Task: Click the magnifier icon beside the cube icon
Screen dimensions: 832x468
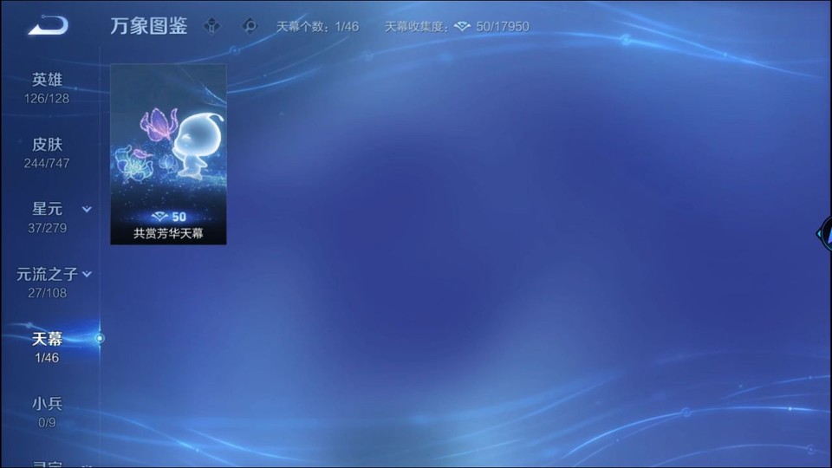Action: [250, 26]
